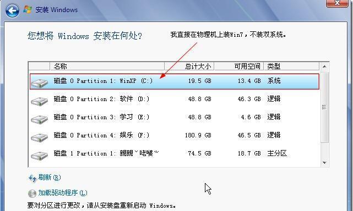Image resolution: width=353 pixels, height=211 pixels.
Task: Click the refresh arrows icon beside 刷新
Action: tap(32, 178)
